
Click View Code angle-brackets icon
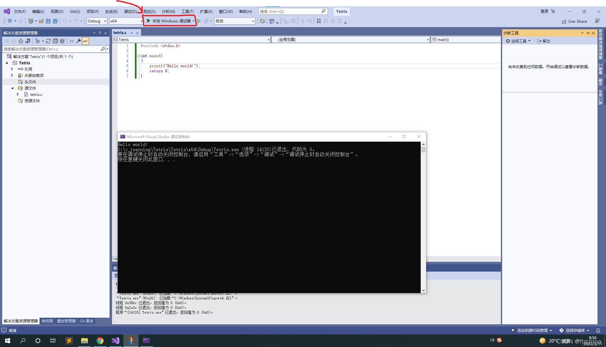tap(72, 41)
